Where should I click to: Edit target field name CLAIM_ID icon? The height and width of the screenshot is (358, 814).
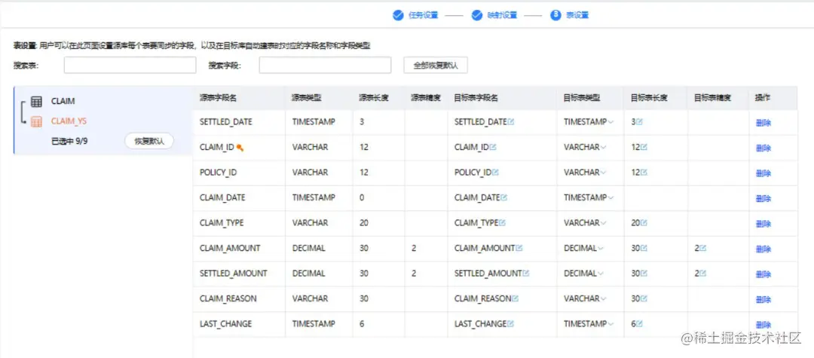coord(493,148)
